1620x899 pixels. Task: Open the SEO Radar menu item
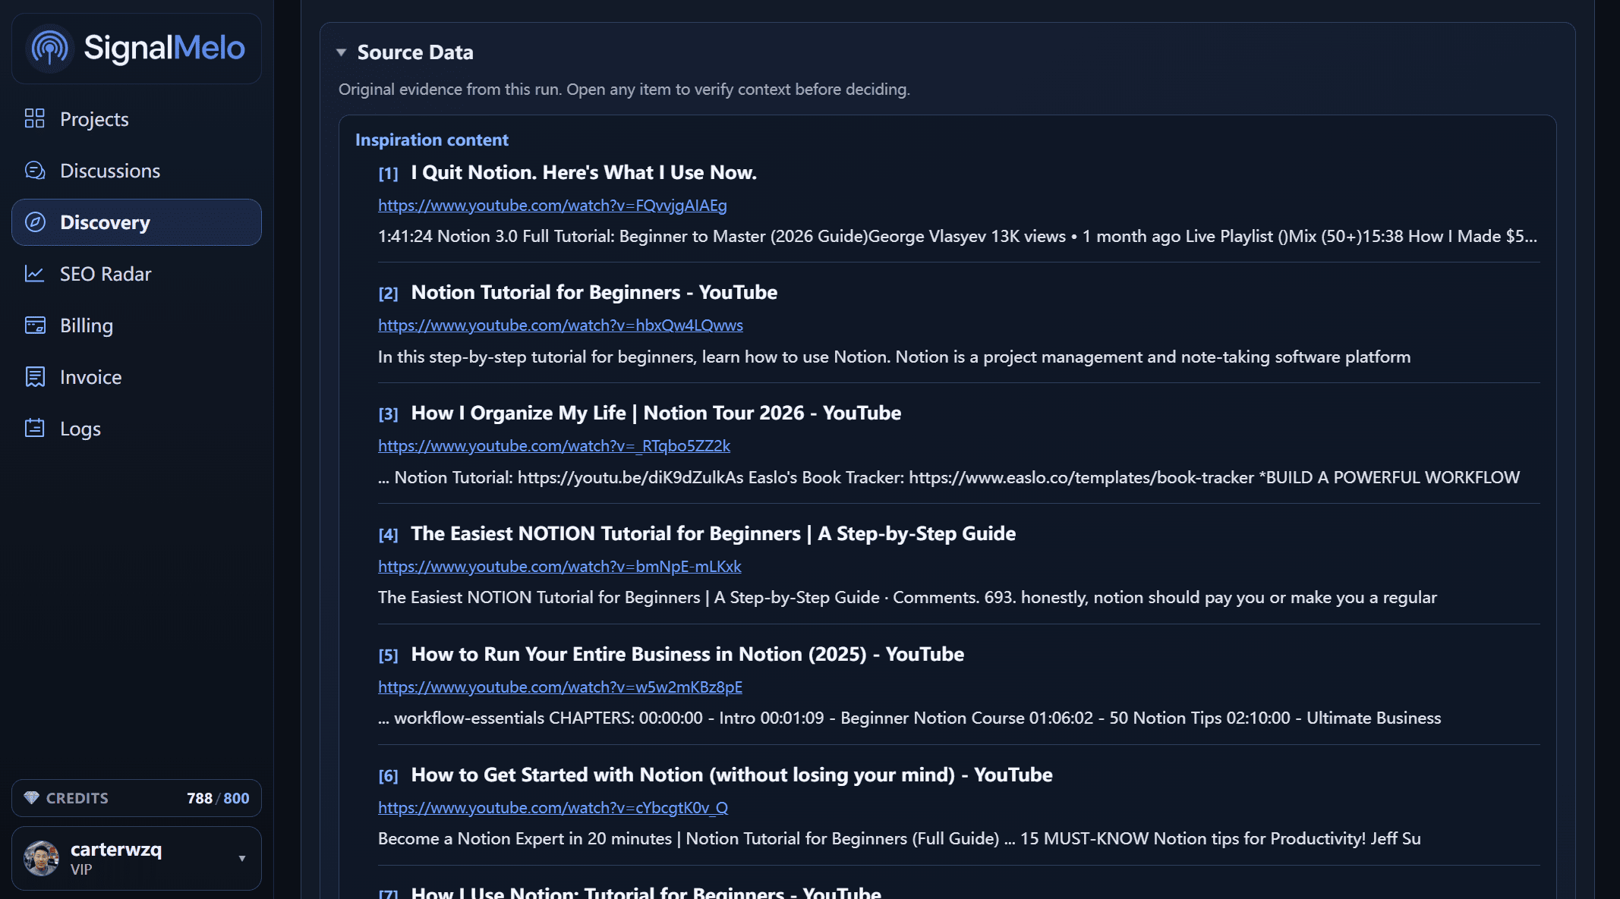coord(106,274)
